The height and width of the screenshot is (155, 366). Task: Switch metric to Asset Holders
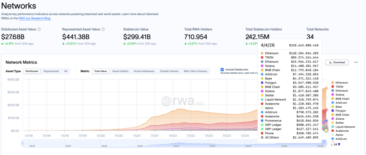click(120, 71)
